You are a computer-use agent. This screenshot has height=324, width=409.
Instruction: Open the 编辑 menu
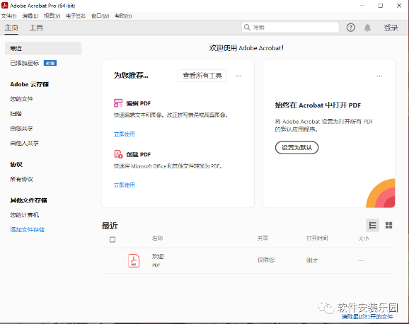[x=30, y=16]
